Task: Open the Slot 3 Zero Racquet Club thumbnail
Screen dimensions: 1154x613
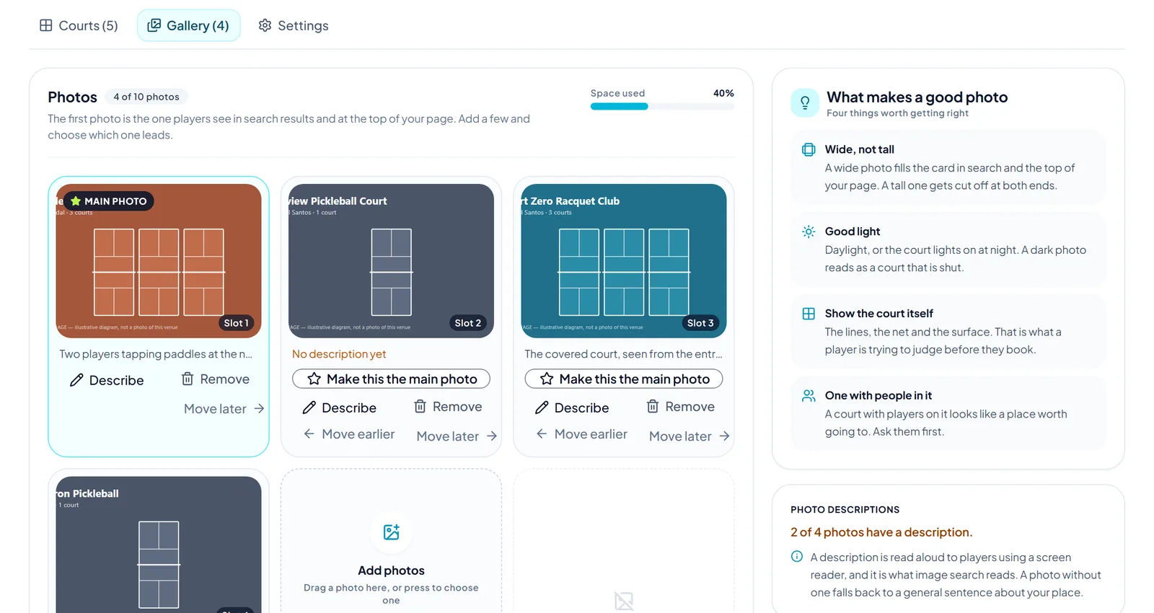Action: 624,261
